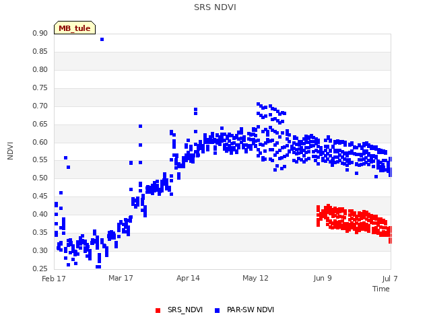
Task: Click the 0.60 y-axis tick label
Action: click(x=40, y=142)
